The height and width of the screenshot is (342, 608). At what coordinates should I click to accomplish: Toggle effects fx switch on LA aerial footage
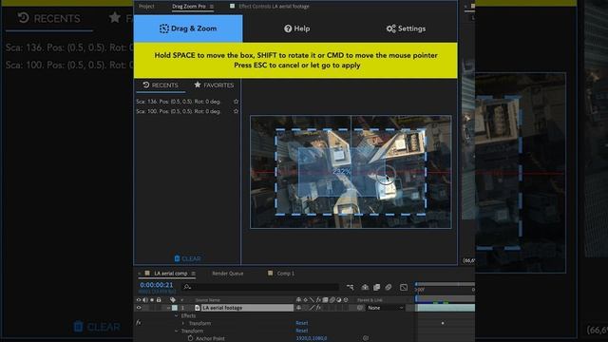click(x=318, y=308)
